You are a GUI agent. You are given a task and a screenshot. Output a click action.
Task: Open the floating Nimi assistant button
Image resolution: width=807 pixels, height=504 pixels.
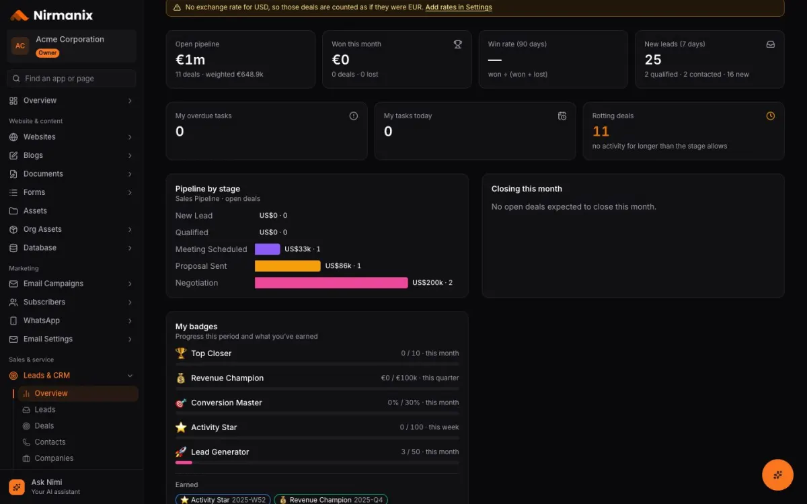(777, 474)
